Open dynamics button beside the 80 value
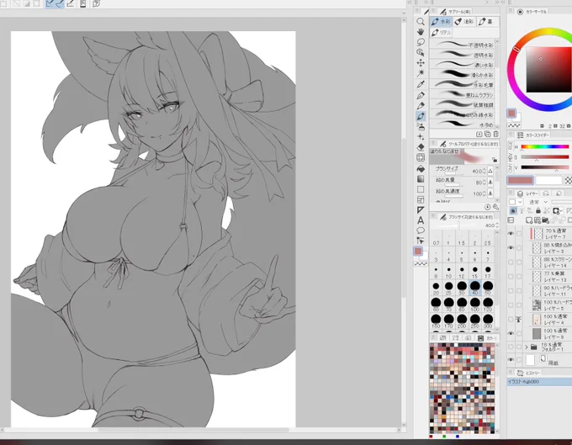The width and height of the screenshot is (572, 445). point(490,182)
